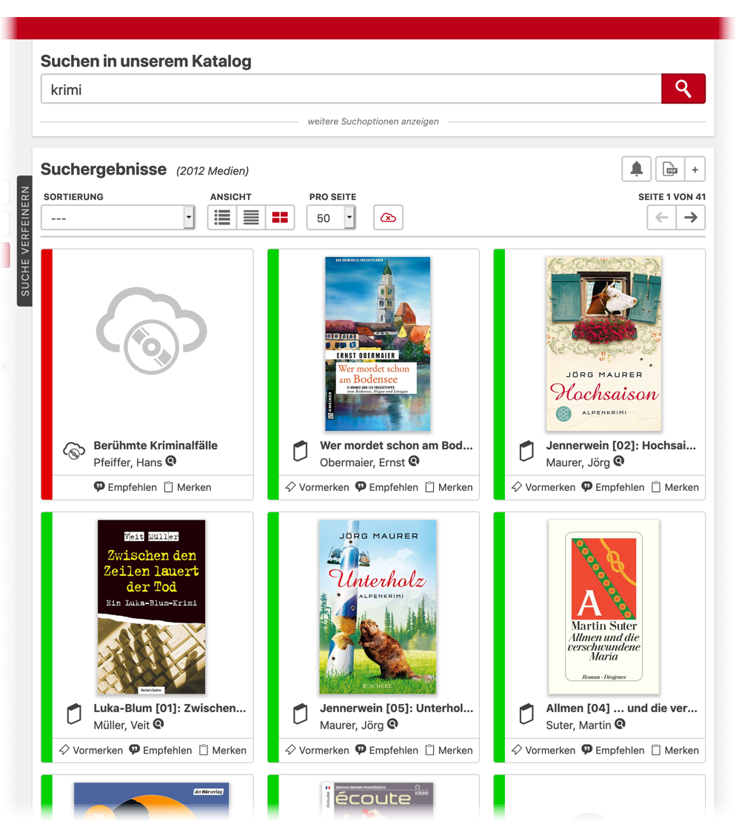
Task: Click the red search magnifier button
Action: point(683,89)
